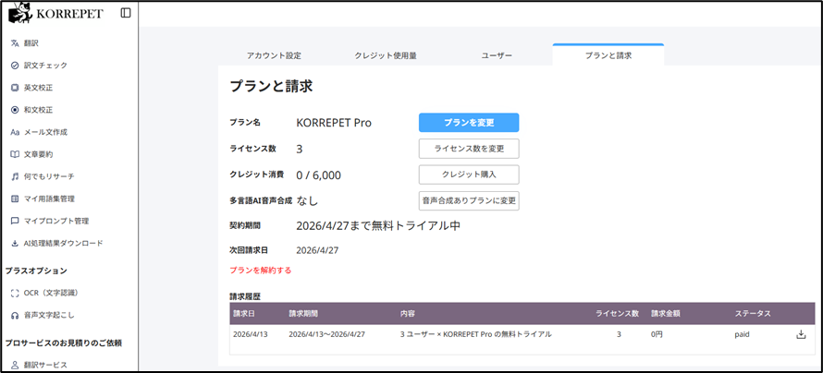Screen dimensions: 823x373
Task: Open the 翻訳 translation tool
Action: (31, 43)
